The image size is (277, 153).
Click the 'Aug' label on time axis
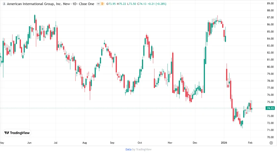pos(85,143)
